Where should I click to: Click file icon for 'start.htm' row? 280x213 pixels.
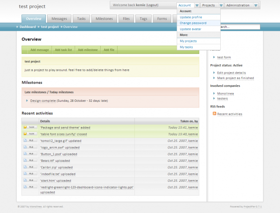tap(30, 180)
